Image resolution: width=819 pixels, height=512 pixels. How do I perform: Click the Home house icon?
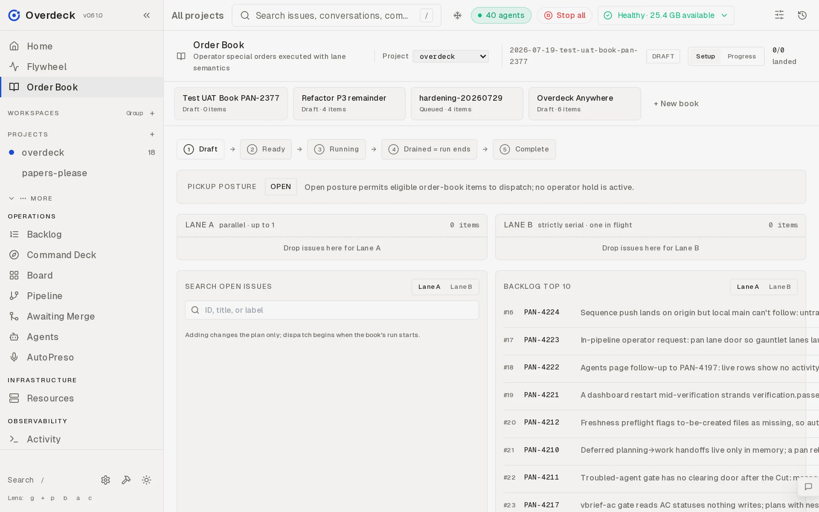click(x=14, y=46)
